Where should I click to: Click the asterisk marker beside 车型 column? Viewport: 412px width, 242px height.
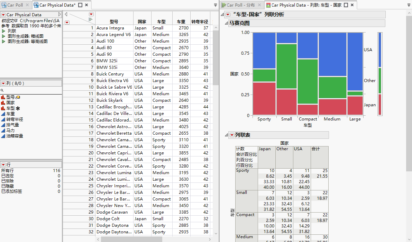click(x=18, y=108)
